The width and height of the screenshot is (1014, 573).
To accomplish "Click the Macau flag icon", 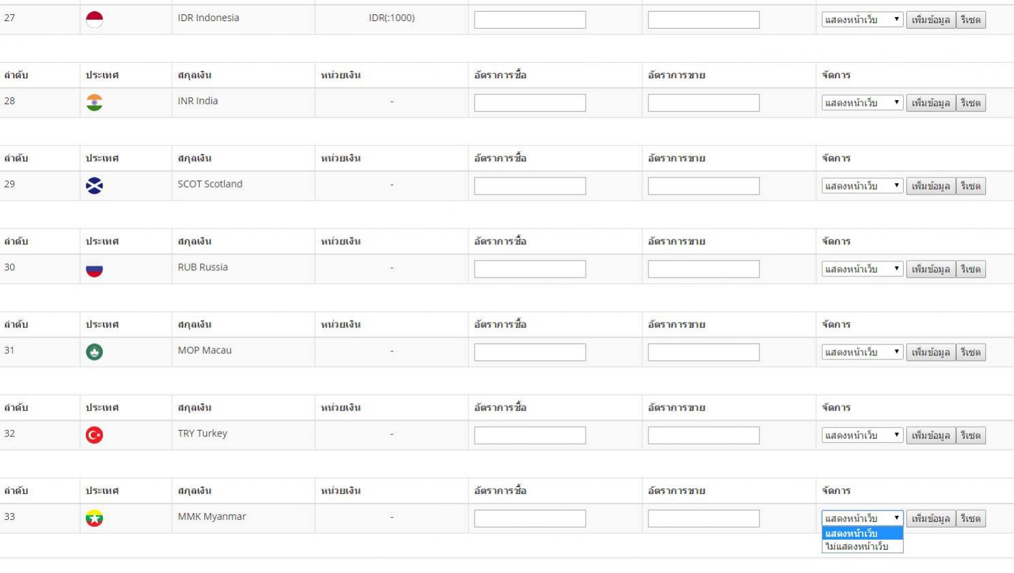I will pos(95,352).
